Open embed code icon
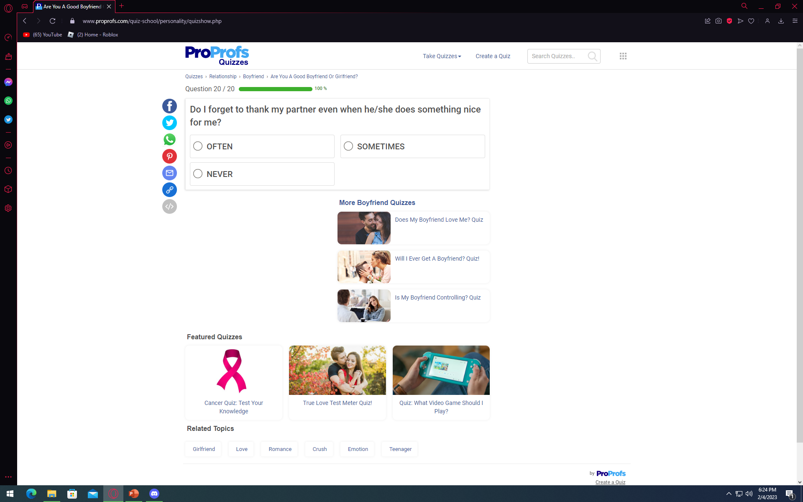 coord(169,206)
